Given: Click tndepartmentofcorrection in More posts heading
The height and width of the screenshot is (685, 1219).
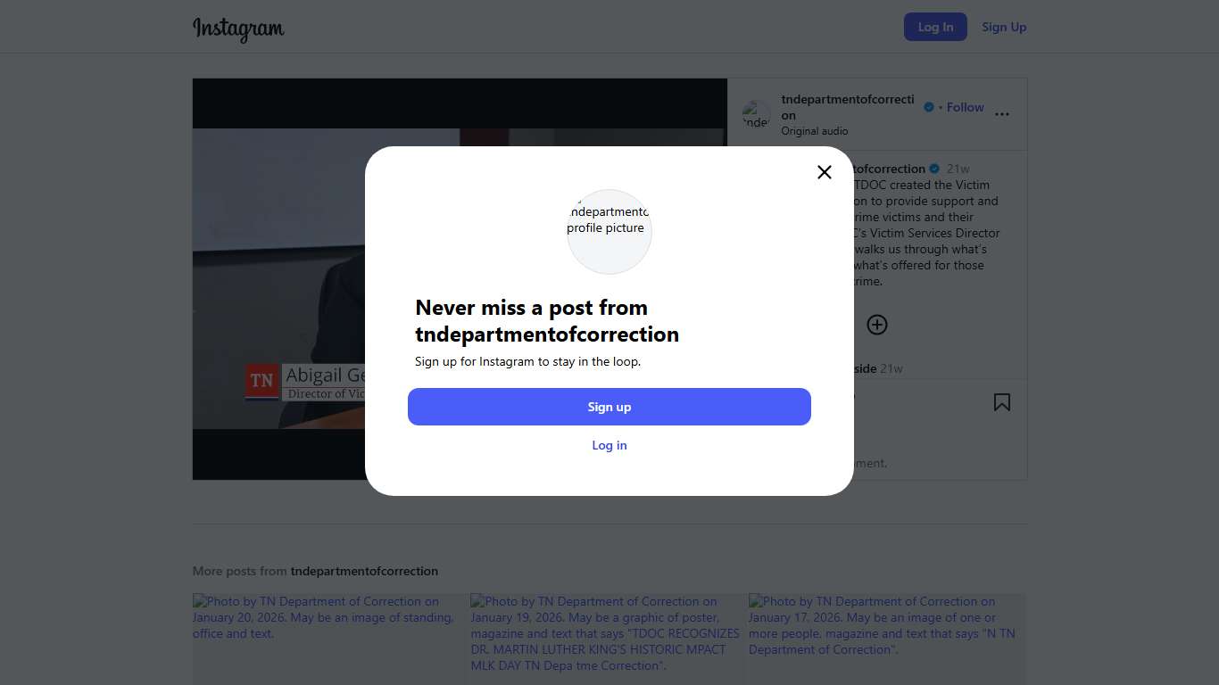Looking at the screenshot, I should coord(364,571).
